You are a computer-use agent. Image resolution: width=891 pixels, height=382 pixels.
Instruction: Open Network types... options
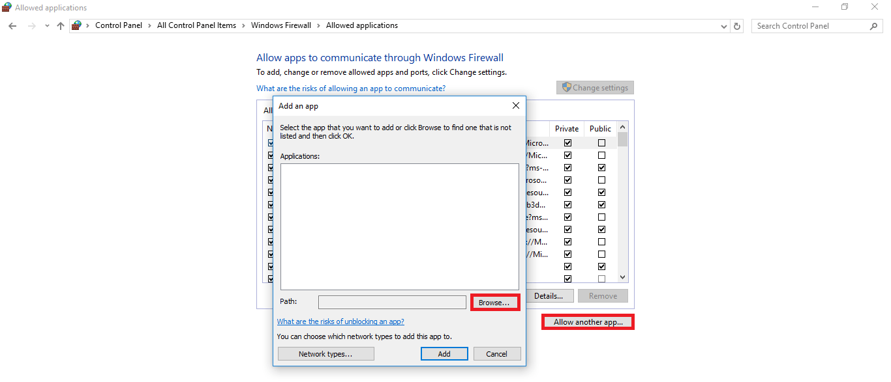click(325, 354)
